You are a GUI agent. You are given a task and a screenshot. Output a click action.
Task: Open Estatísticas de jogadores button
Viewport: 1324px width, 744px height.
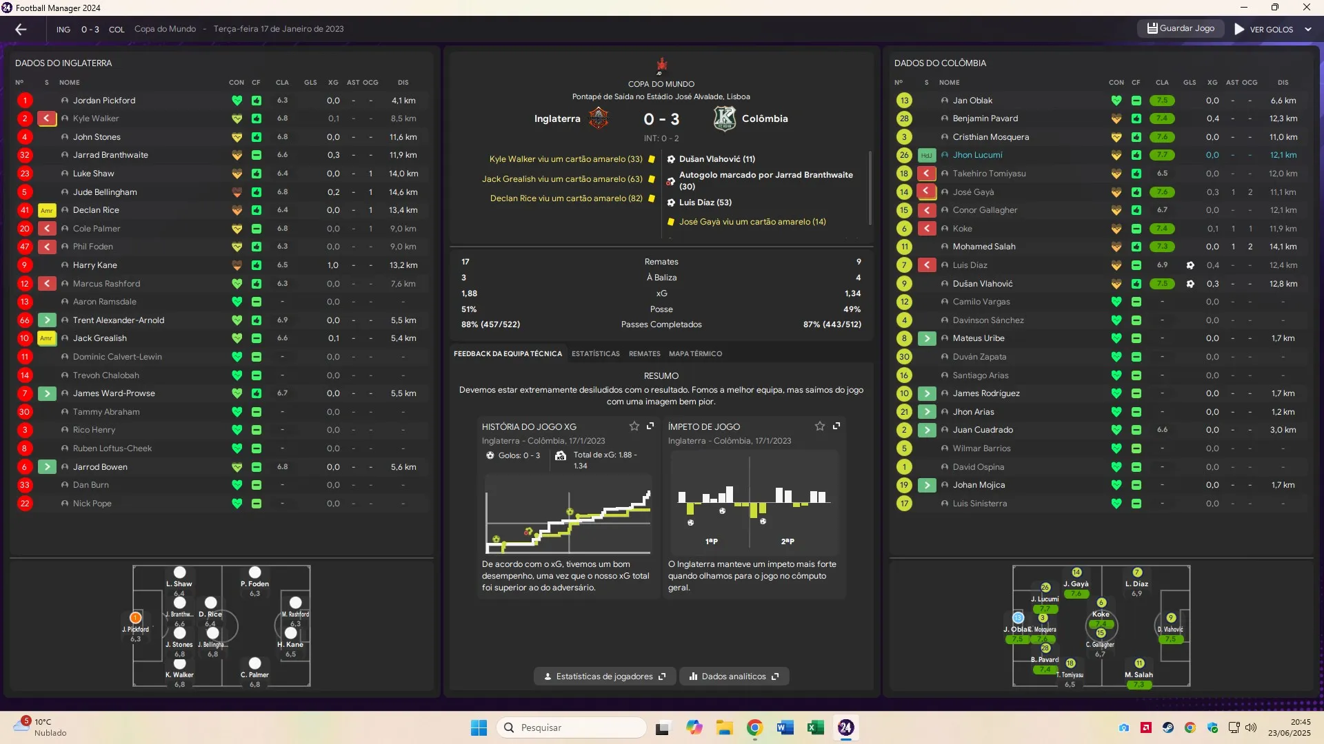(604, 676)
